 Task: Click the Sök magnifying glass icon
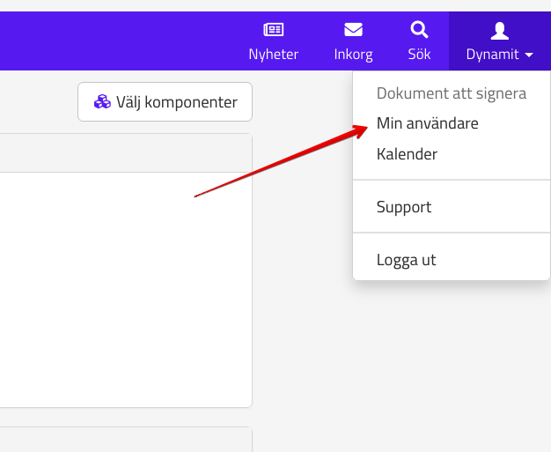tap(419, 30)
